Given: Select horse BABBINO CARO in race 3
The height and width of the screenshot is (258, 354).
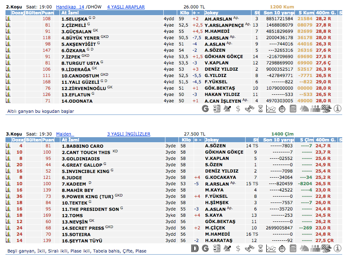Looking at the screenshot, I should coord(82,146).
